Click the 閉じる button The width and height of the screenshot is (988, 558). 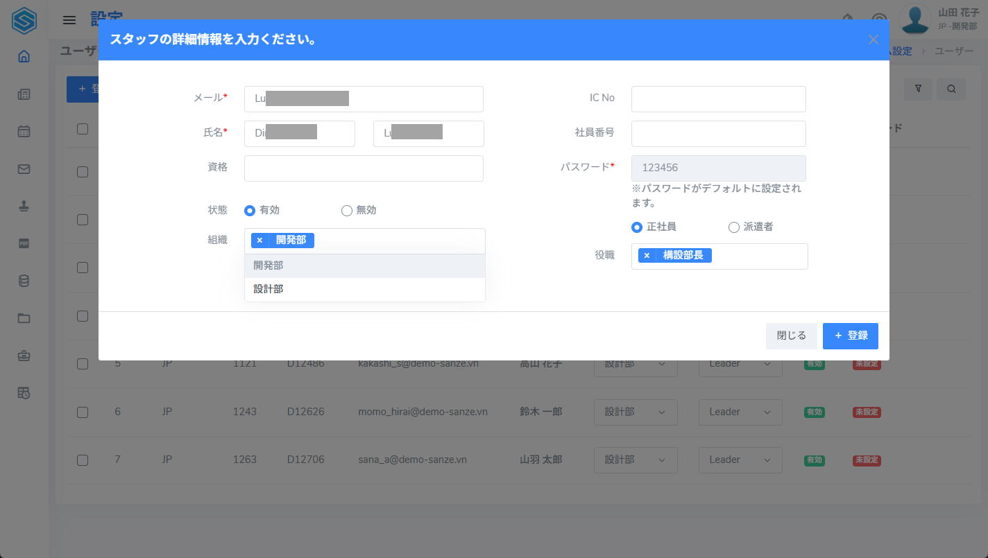point(791,335)
